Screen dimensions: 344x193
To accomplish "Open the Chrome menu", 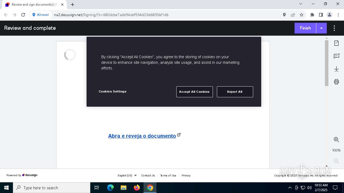I will pos(338,15).
